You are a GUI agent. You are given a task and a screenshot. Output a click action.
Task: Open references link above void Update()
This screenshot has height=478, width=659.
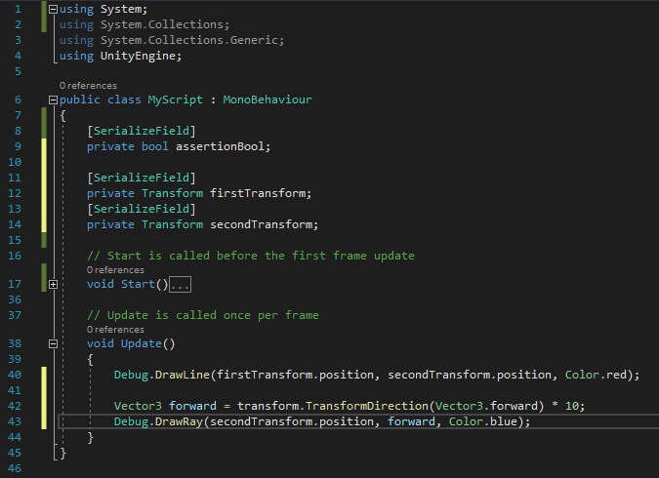click(115, 330)
